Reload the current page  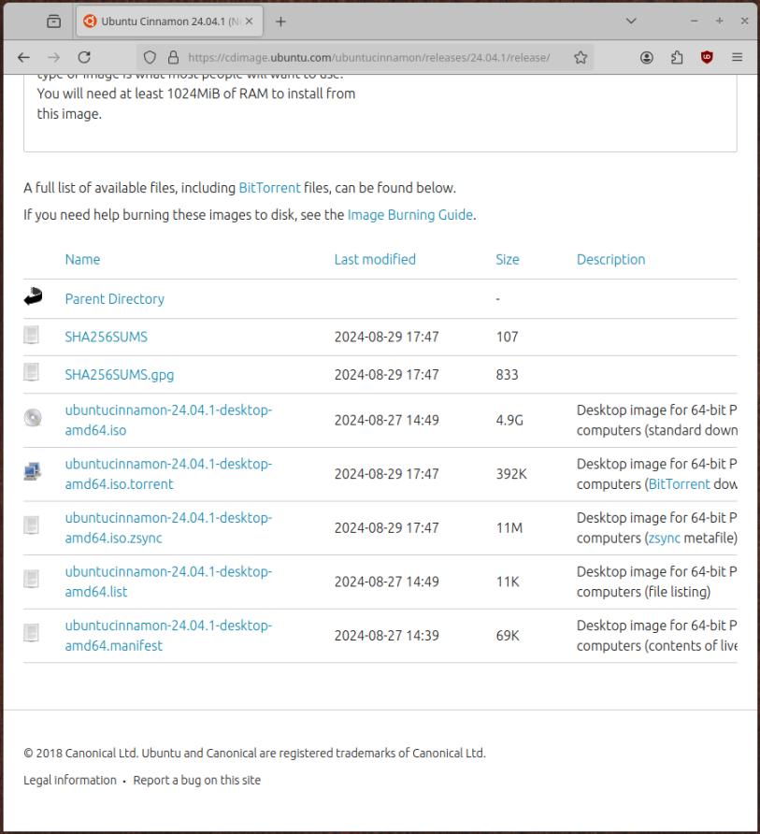(x=84, y=57)
